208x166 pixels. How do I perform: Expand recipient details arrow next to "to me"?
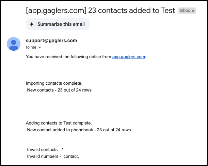point(40,47)
